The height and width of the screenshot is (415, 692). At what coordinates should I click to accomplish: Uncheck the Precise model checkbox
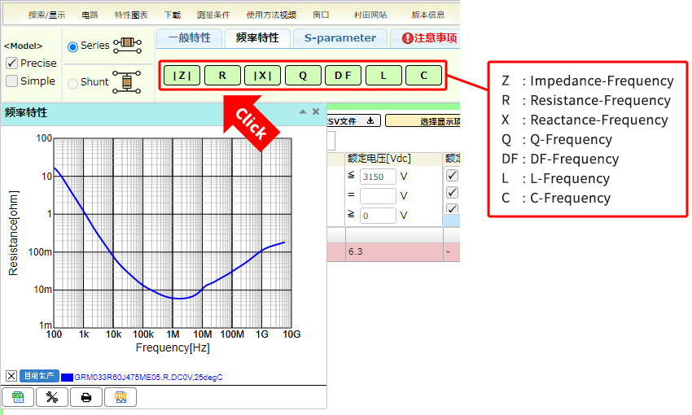(12, 63)
